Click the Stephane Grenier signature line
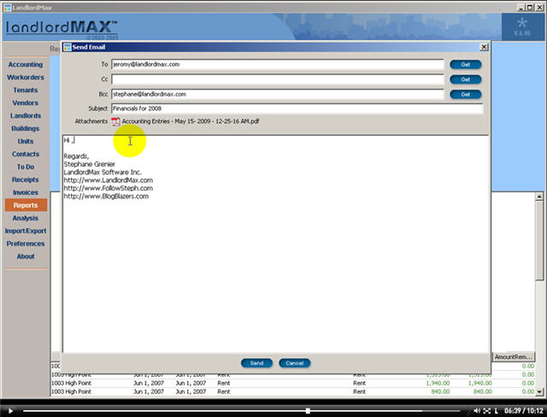 (x=89, y=164)
